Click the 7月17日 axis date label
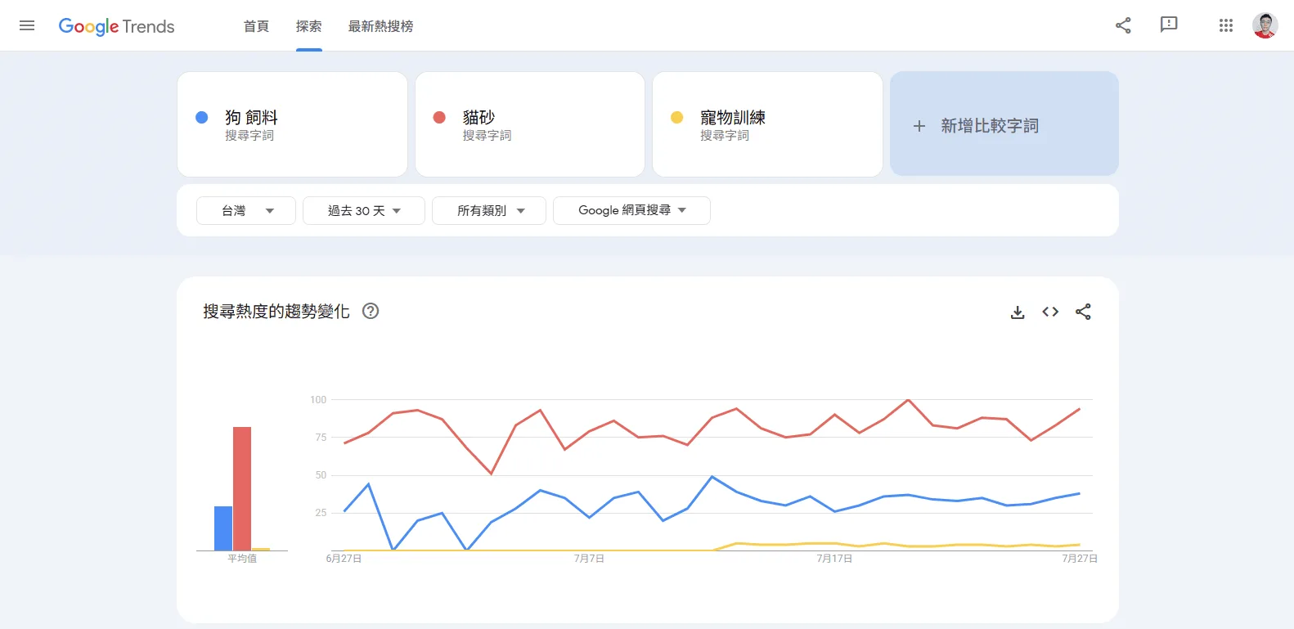The height and width of the screenshot is (629, 1294). point(834,559)
